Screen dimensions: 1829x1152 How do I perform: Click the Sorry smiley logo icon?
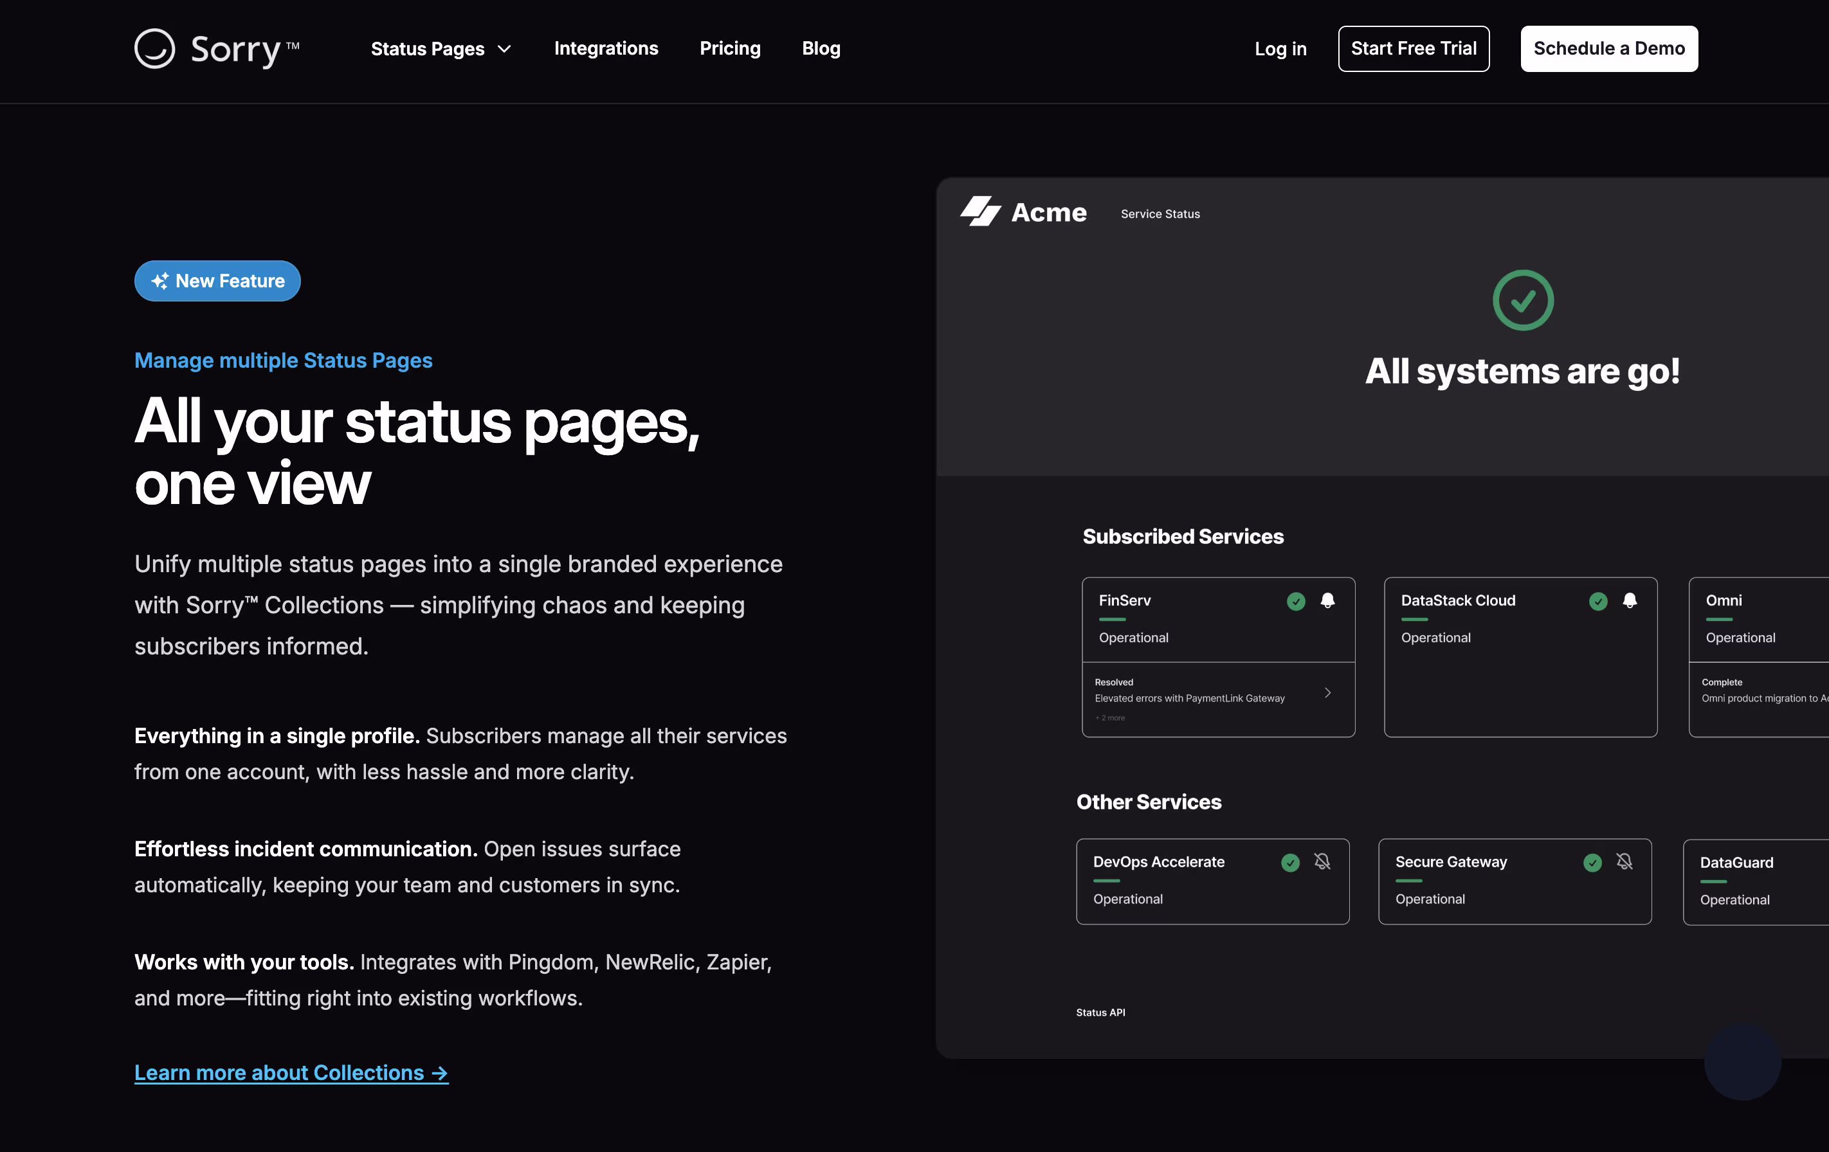[x=154, y=49]
